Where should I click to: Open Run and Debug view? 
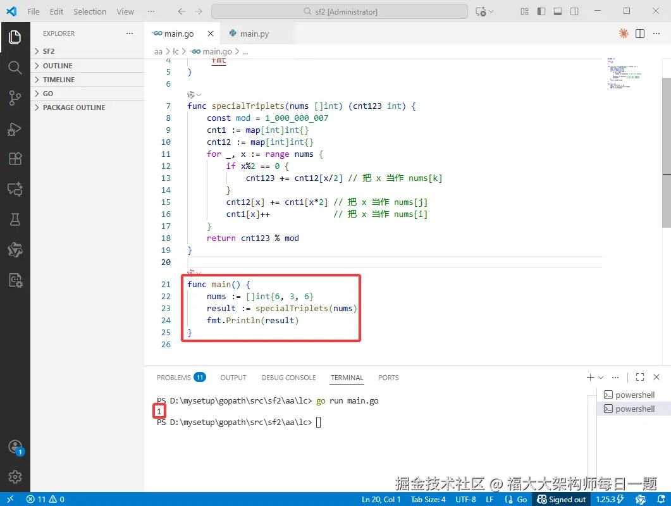[15, 129]
